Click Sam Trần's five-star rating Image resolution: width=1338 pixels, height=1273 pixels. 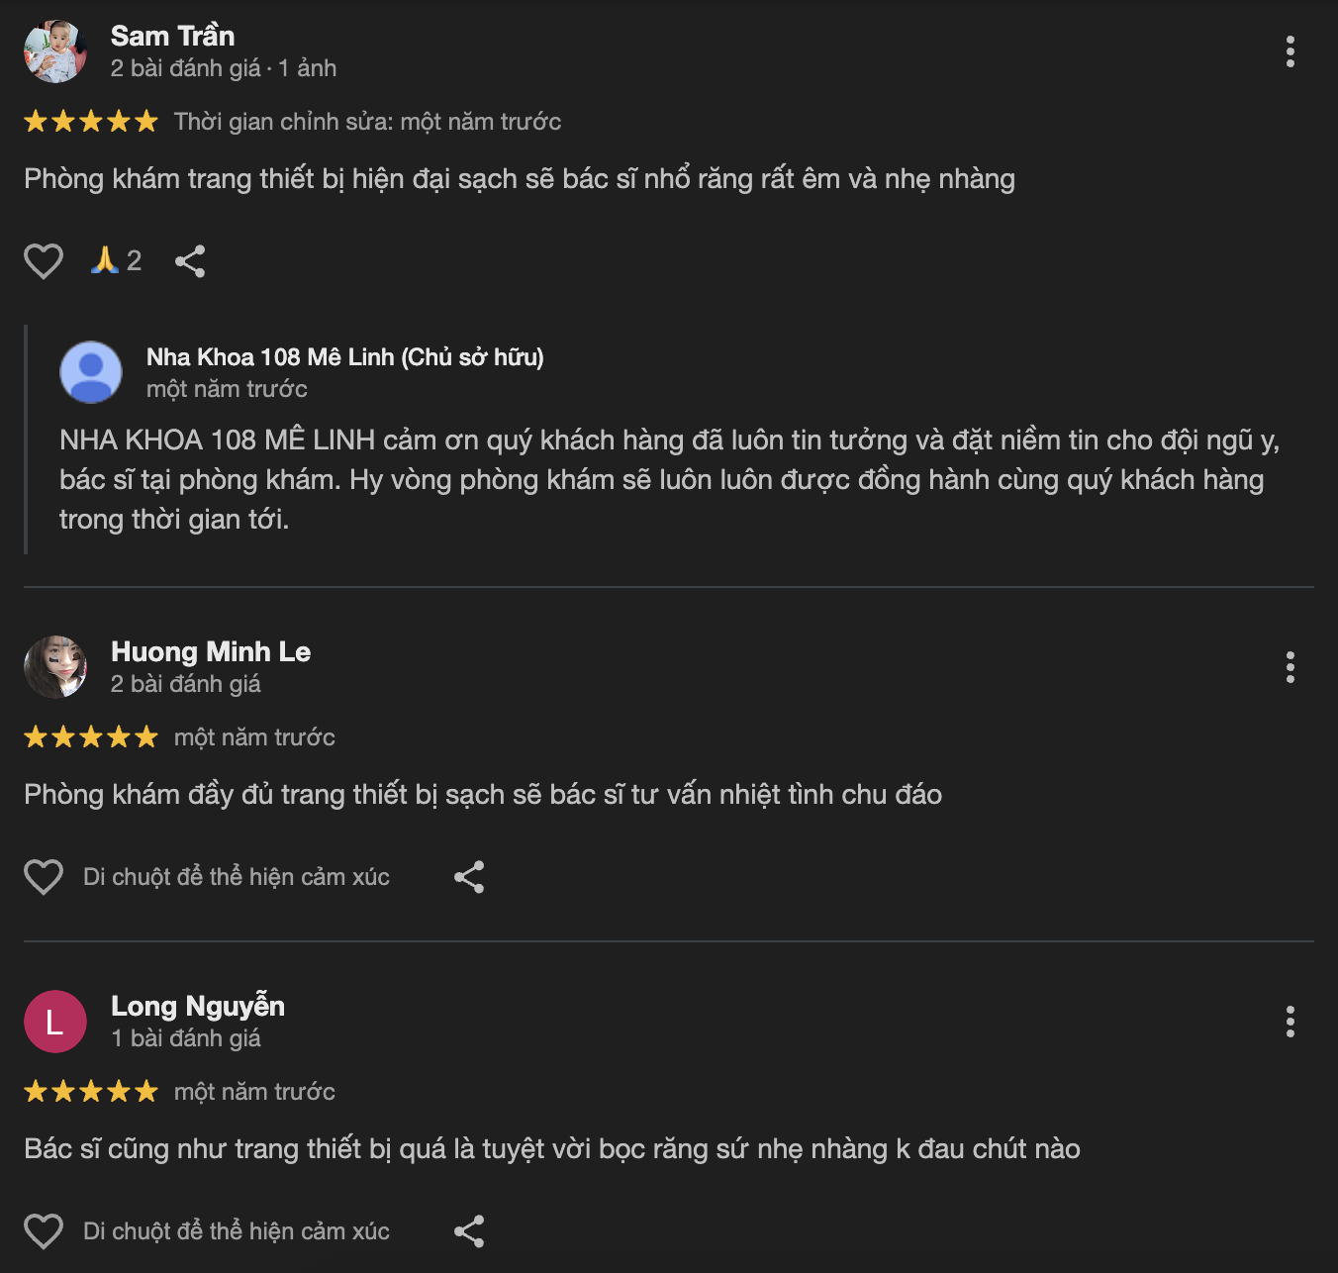point(91,122)
